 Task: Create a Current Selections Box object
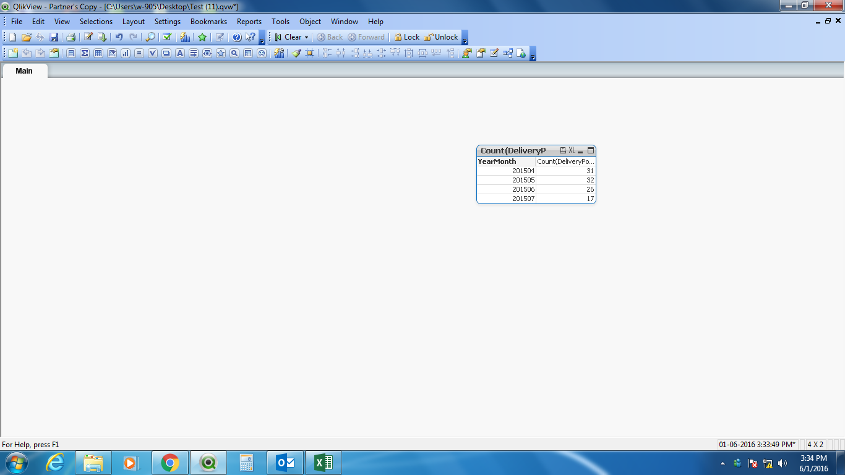pyautogui.click(x=153, y=53)
